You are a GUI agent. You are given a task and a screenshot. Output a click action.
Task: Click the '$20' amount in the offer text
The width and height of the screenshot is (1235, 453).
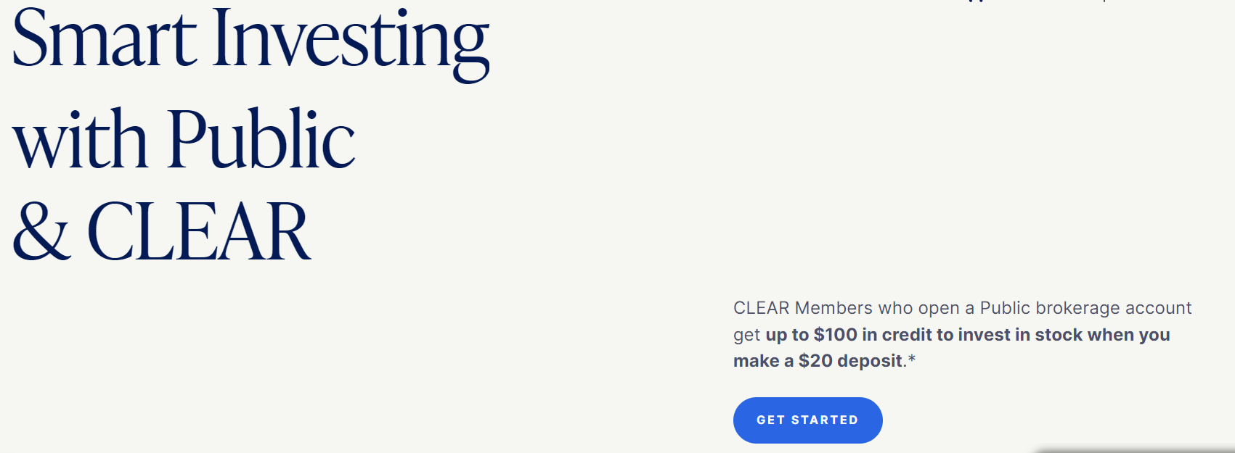(815, 361)
